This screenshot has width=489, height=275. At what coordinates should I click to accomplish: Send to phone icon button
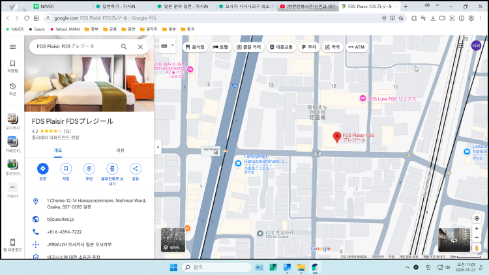point(112,169)
